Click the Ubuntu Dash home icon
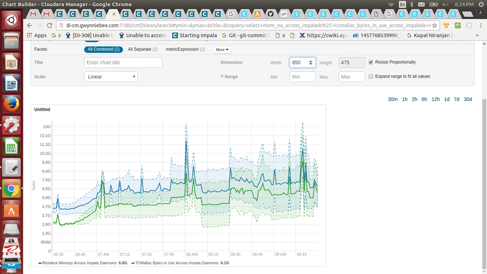Viewport: 487px width, 274px height. click(x=11, y=20)
